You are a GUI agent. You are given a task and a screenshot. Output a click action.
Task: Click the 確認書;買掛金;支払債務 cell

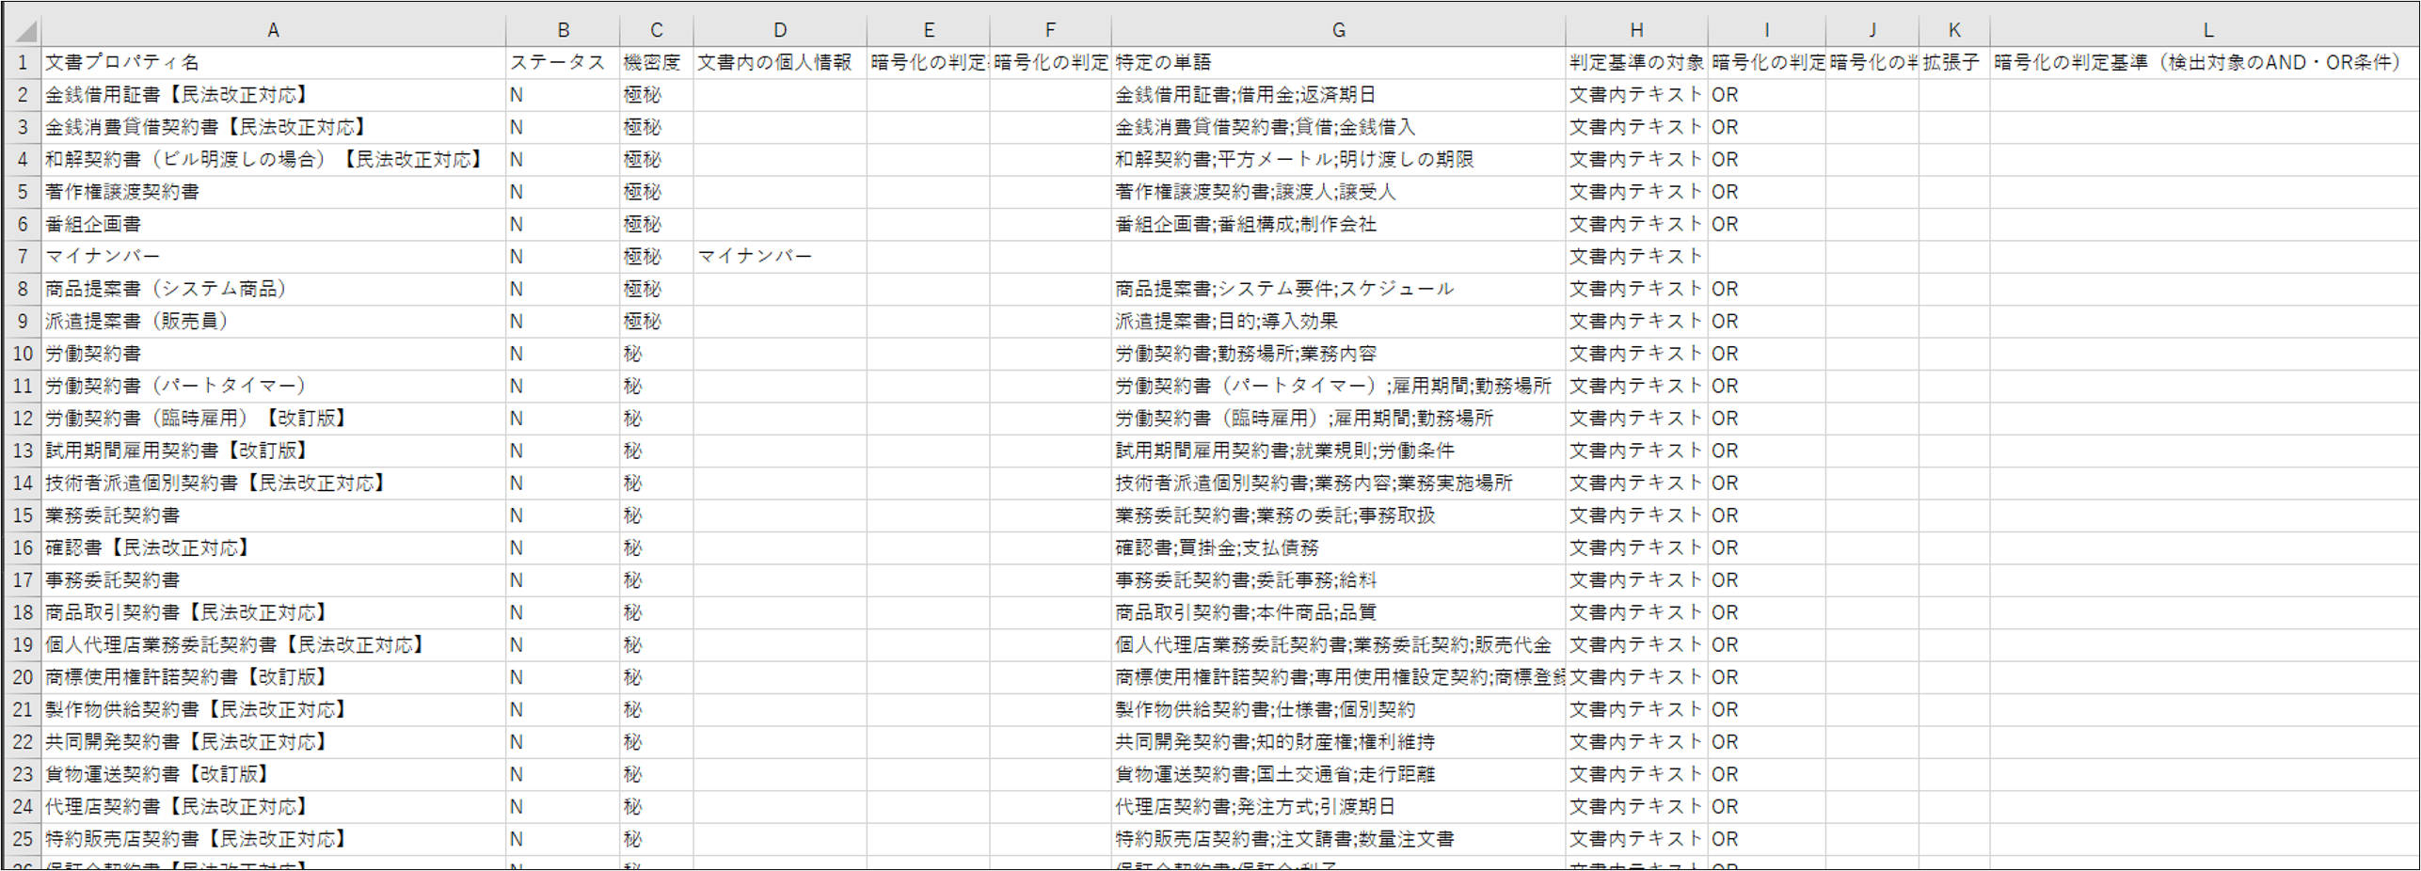1337,548
